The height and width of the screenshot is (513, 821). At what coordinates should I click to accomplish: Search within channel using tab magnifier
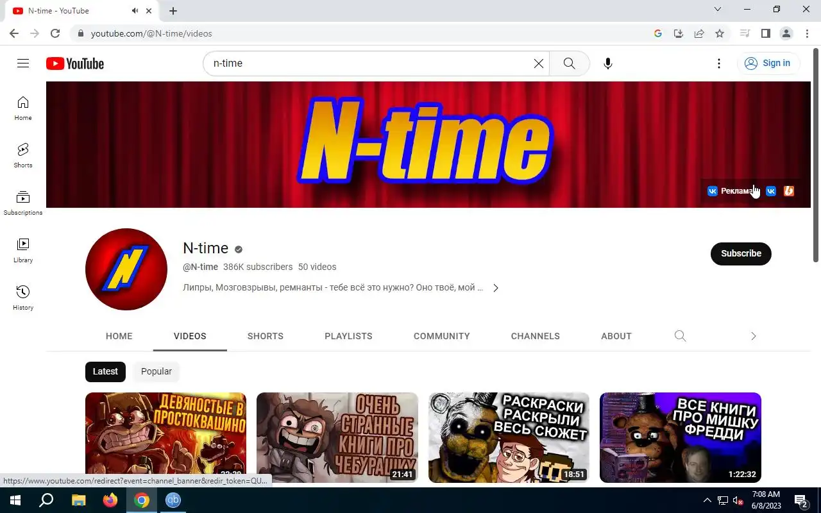[x=681, y=336]
